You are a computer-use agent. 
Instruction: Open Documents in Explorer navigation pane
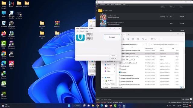(x=109, y=61)
